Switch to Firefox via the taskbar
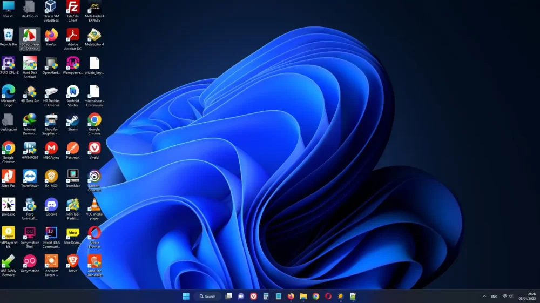Viewport: 540px width, 303px height. click(291, 296)
